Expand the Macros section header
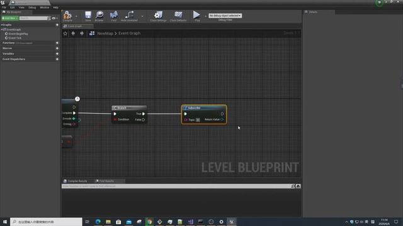The height and width of the screenshot is (226, 403). pyautogui.click(x=7, y=48)
